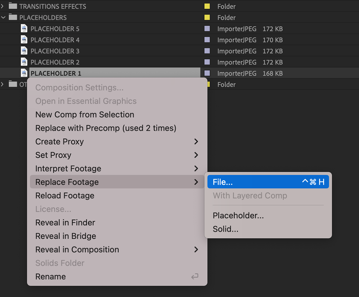Screen dimensions: 359x297
Task: Collapse the PLACEHOLDERS folder
Action: tap(3, 17)
